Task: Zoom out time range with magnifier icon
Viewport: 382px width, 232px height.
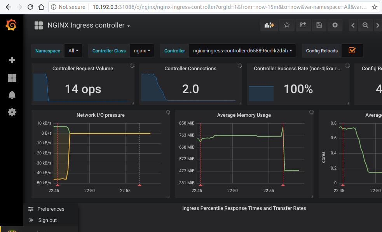Action: coord(365,25)
